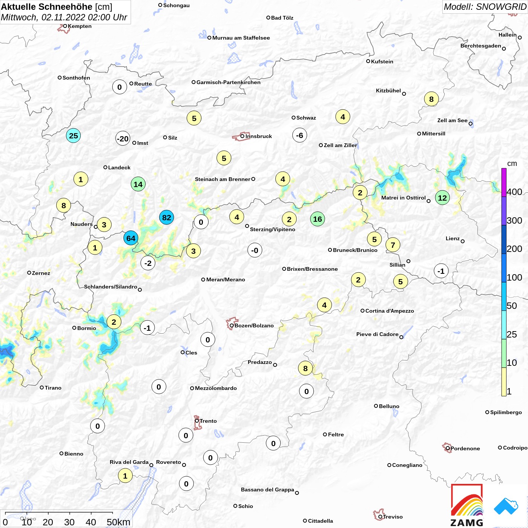
Task: Pick the light blue 50–100 legend color
Action: click(x=504, y=296)
